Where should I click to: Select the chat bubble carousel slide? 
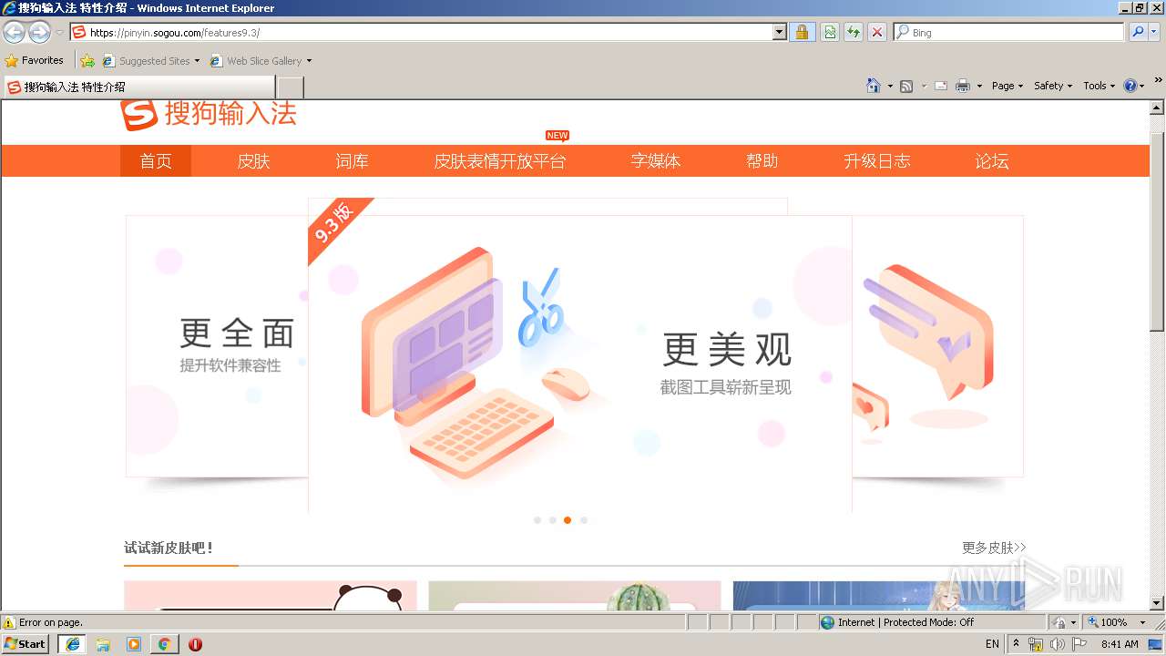937,346
